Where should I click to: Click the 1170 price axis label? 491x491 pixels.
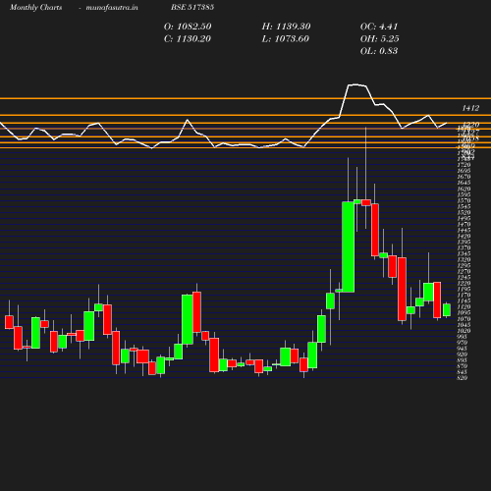tap(464, 295)
